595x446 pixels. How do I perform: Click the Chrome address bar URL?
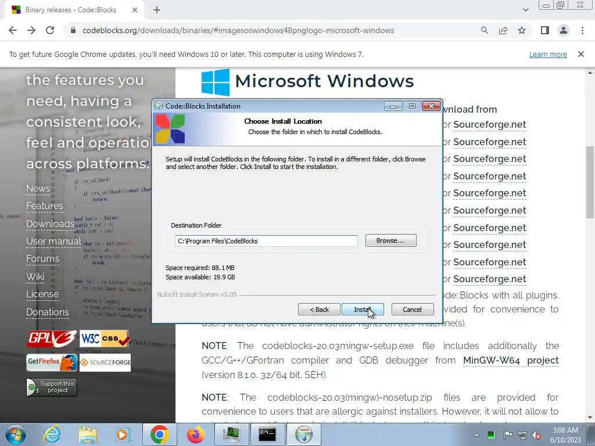point(238,30)
